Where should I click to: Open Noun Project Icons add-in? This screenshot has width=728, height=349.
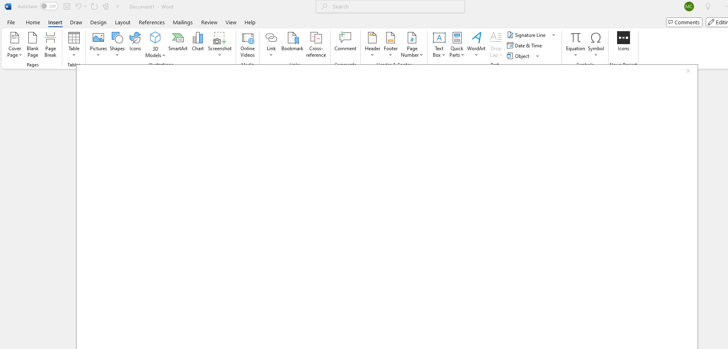[x=624, y=42]
